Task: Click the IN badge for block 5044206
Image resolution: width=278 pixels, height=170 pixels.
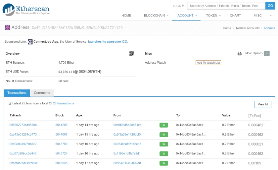Action: 163,125
